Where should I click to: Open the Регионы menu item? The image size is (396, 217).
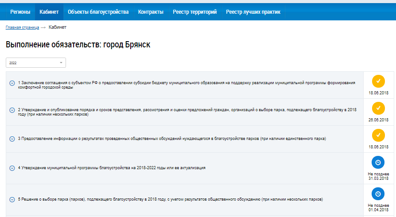click(20, 12)
